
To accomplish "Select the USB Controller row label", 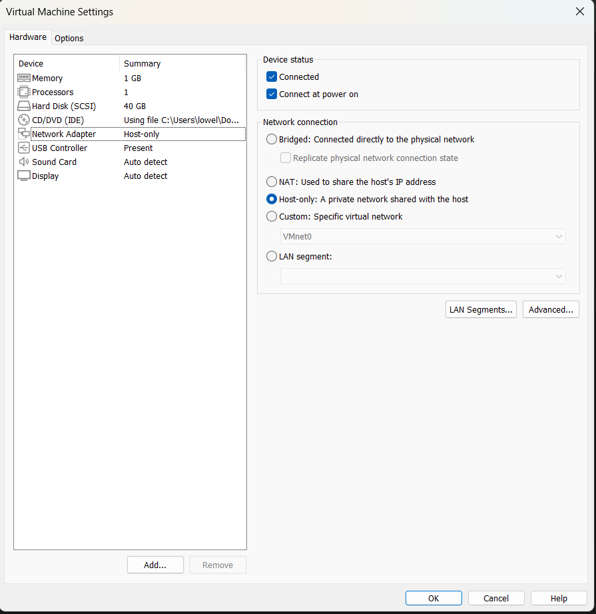I will (x=60, y=148).
